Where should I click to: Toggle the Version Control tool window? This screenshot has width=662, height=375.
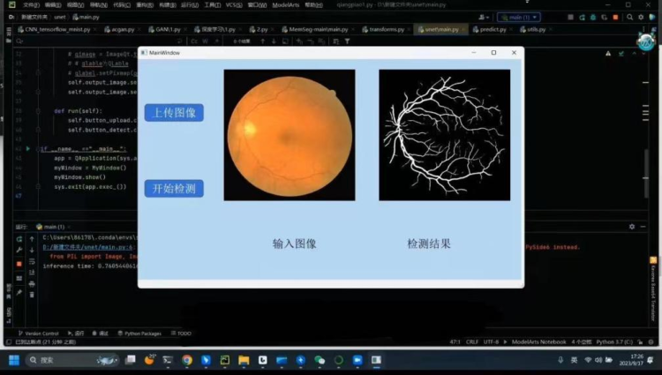coord(40,334)
